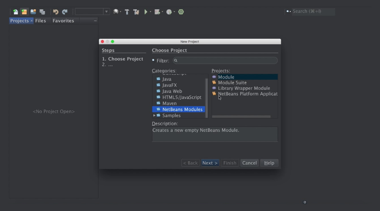Click the Build Project hammer icon
Viewport: 380px width, 211px height.
pos(127,12)
